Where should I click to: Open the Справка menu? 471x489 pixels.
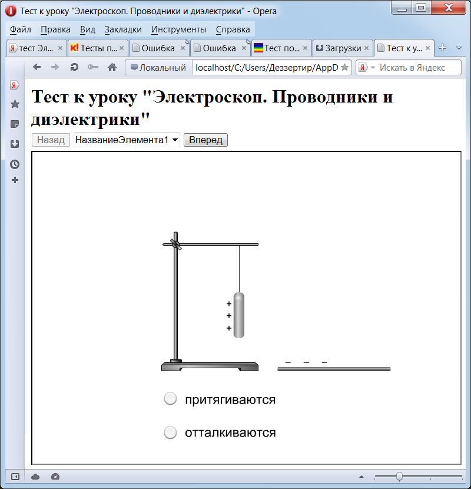(x=233, y=29)
